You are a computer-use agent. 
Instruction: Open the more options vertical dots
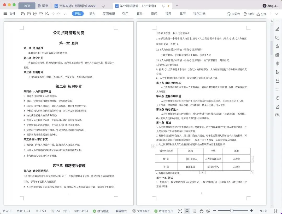[x=271, y=14]
